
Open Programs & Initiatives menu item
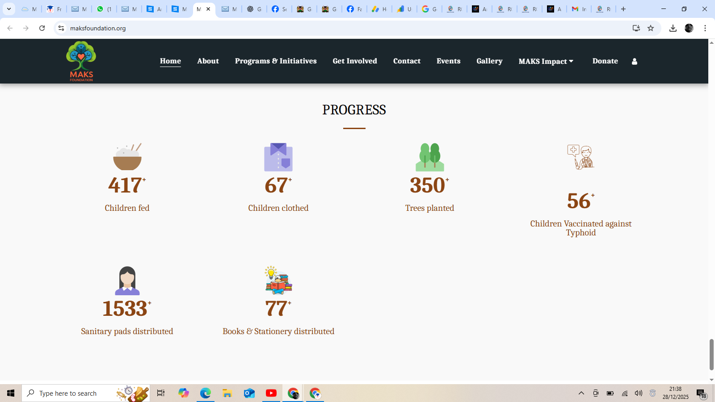(x=276, y=61)
